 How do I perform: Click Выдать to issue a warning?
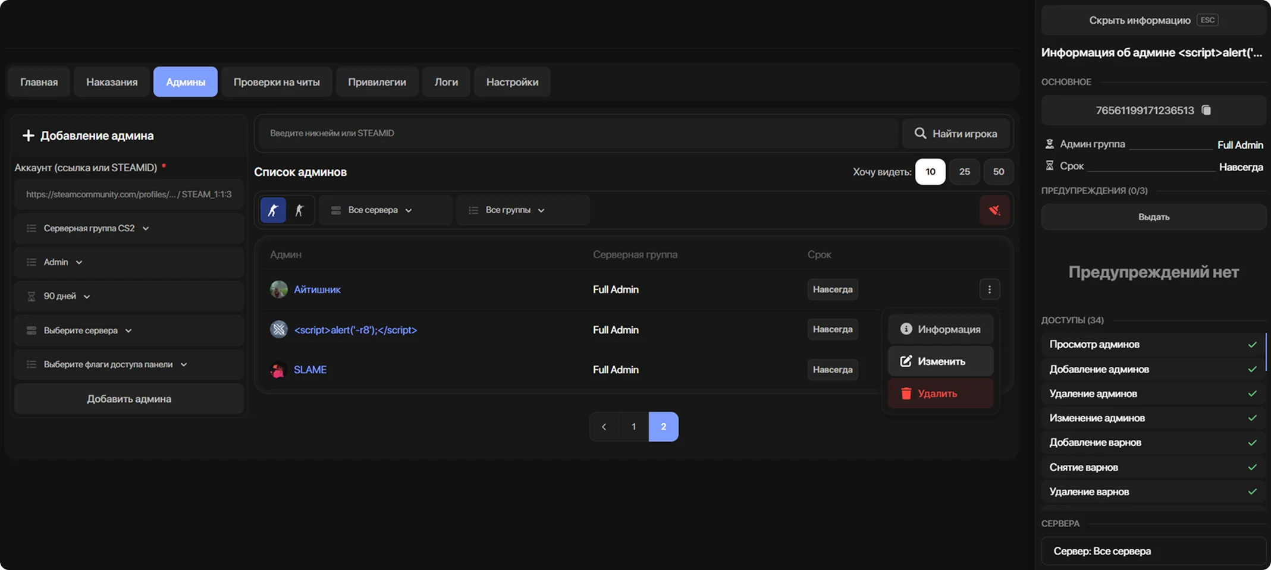tap(1154, 217)
